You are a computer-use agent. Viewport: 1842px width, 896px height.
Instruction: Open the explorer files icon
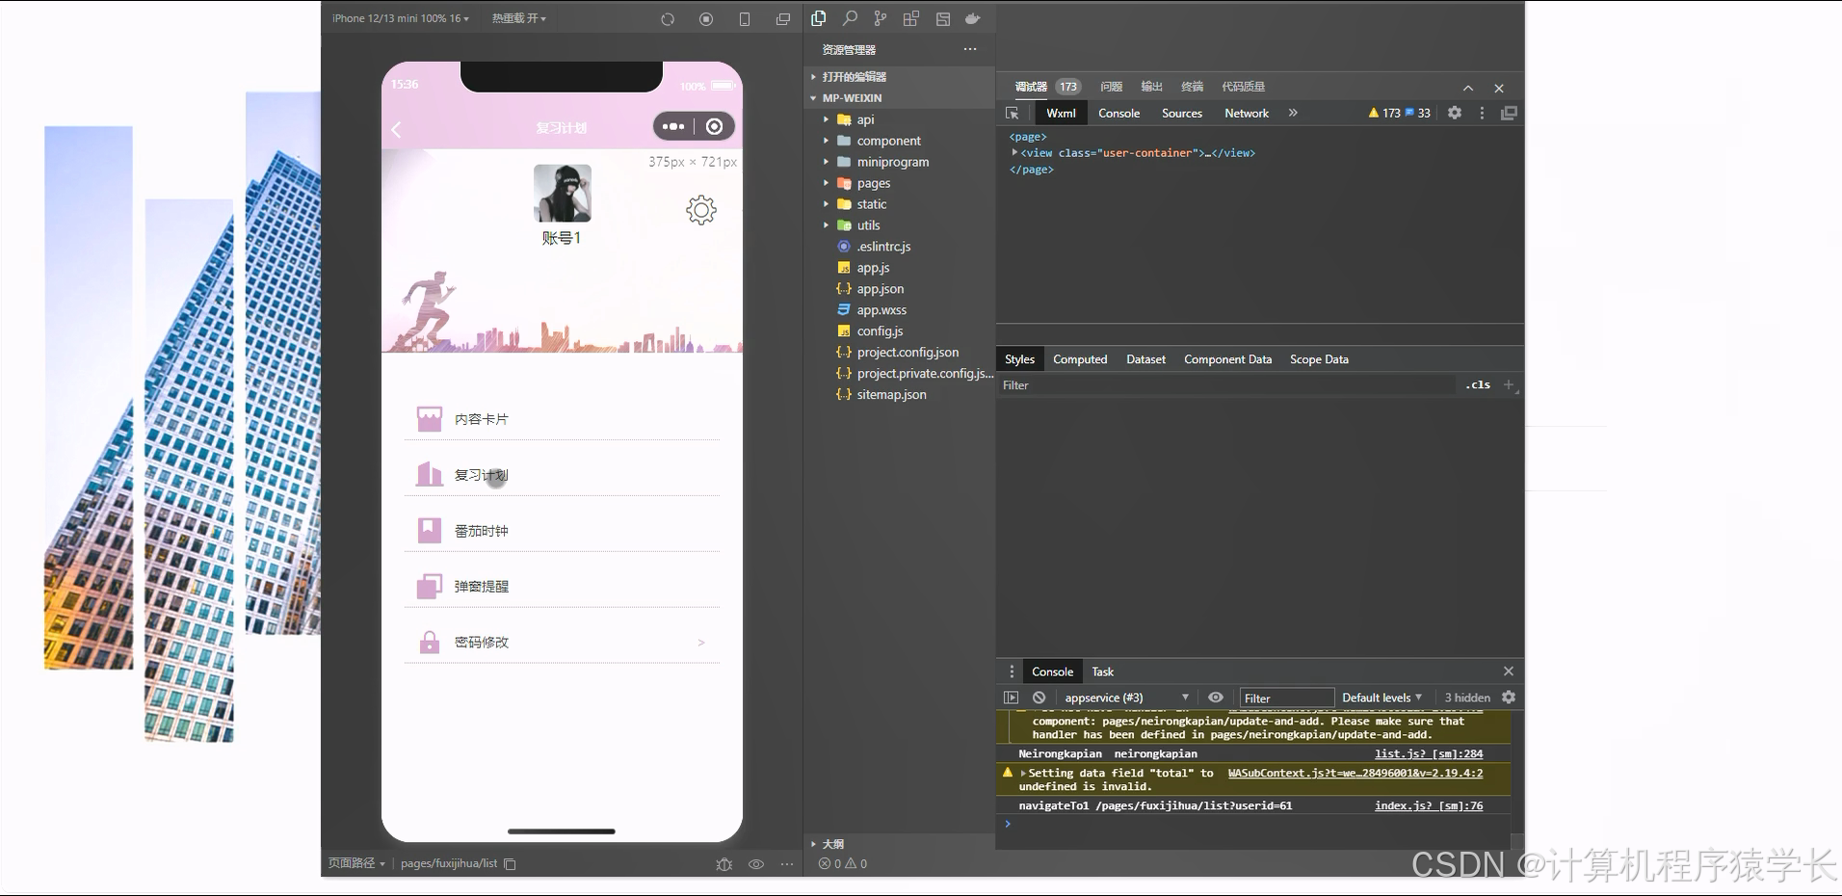819,18
